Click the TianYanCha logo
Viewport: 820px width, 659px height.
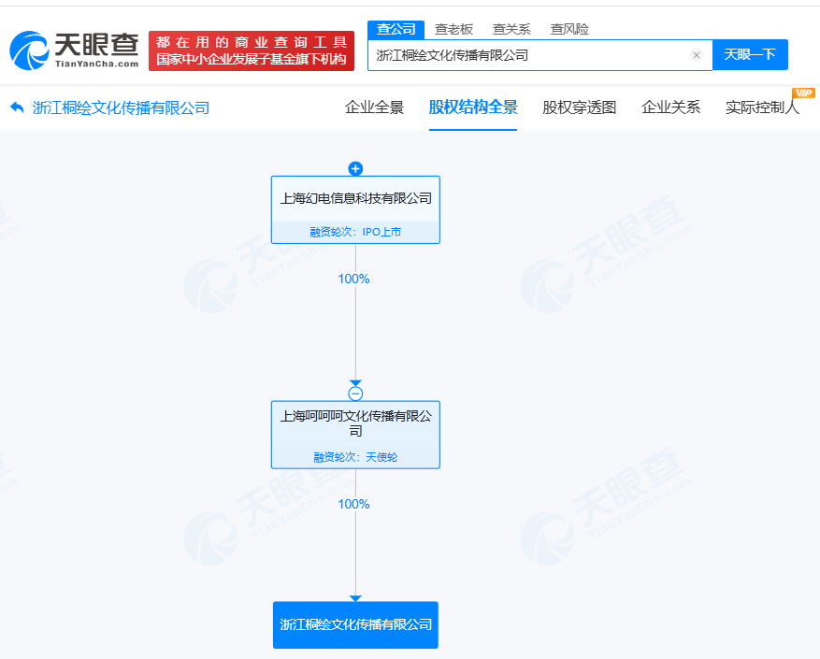click(74, 50)
